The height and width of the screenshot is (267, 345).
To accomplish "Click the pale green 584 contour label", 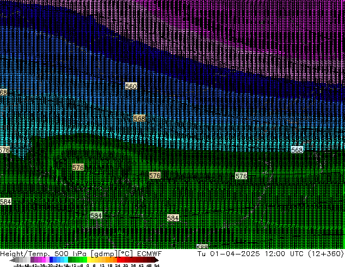I will click(x=96, y=215).
